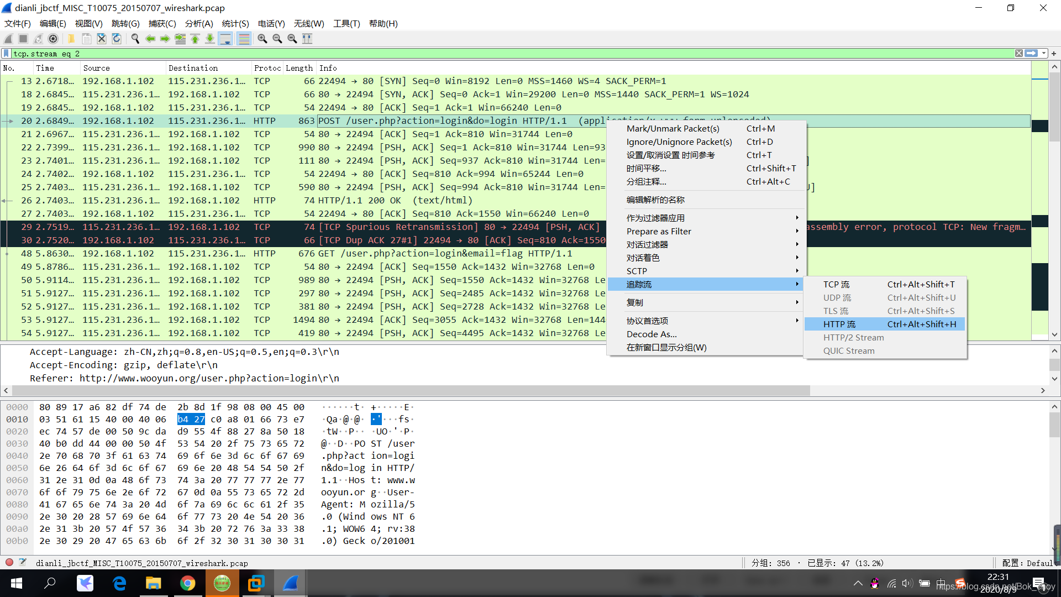
Task: Toggle packet list colorization
Action: point(244,39)
